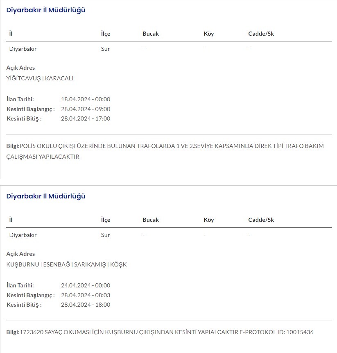
Task: Select the KUŞBURNU | ESENBAĞ | SARIKAMIŞ | KÖŞK address
Action: [66, 264]
